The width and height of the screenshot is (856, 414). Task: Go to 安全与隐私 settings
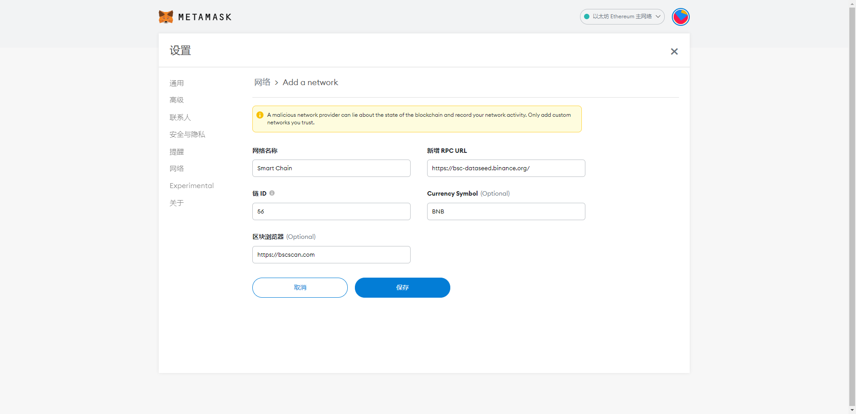pos(187,134)
